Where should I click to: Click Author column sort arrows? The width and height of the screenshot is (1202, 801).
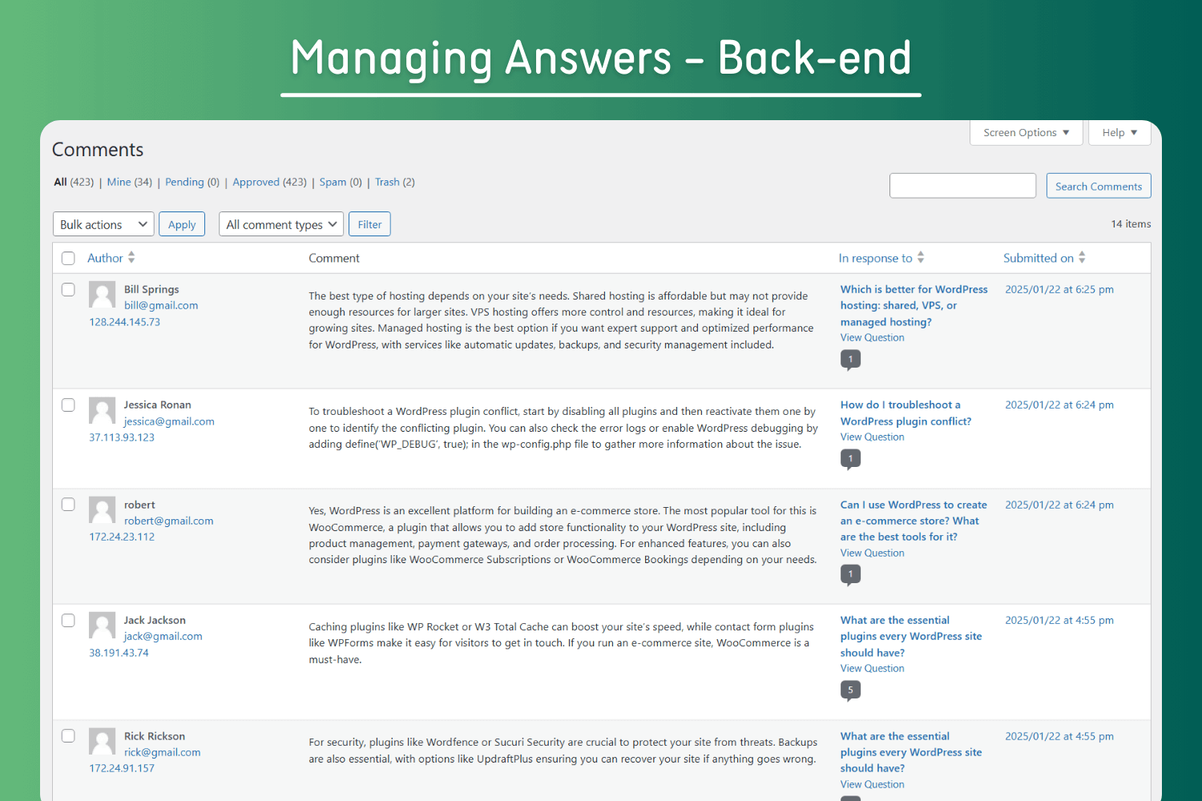point(131,258)
